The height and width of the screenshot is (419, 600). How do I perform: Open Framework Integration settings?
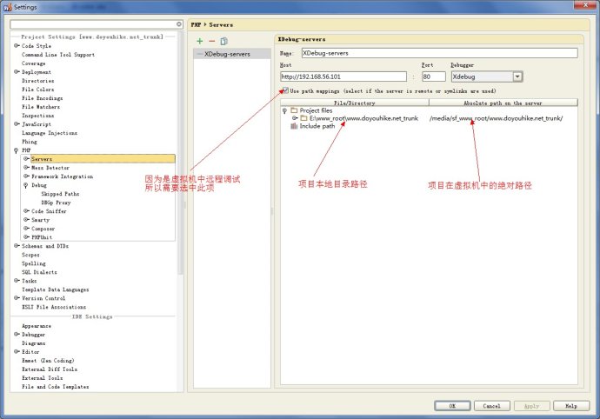[62, 176]
